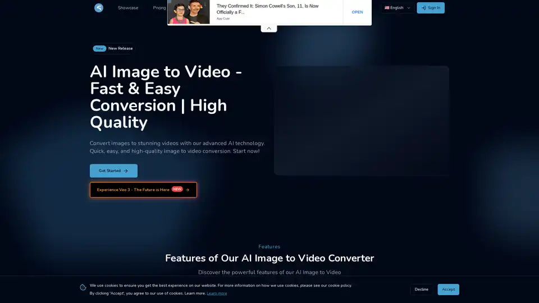Screen dimensions: 539x303
Task: Click the blue New badge
Action: [99, 48]
